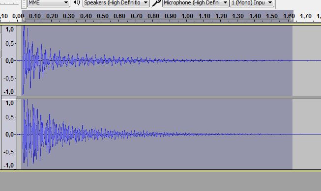Click the top track's vertical amplitude scale
The image size is (321, 191).
tap(9, 60)
